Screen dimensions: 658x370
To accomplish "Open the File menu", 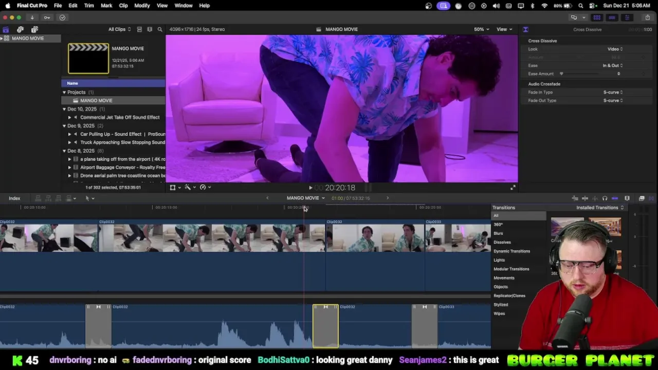I will (58, 6).
